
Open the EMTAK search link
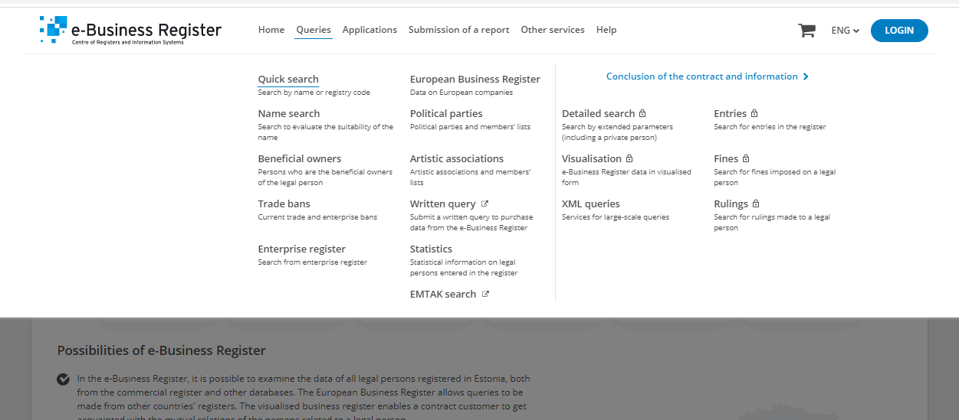443,294
